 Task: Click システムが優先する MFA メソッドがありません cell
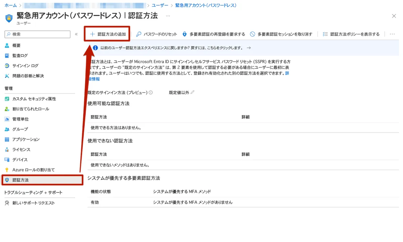tap(193, 202)
